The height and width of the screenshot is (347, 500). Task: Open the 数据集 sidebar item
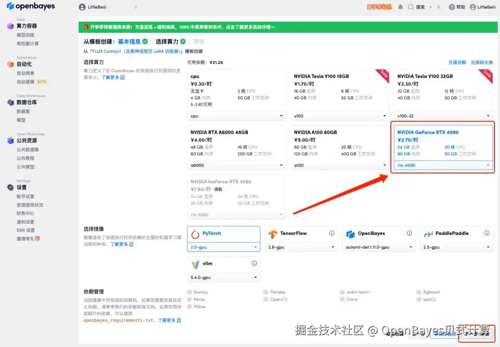tap(23, 112)
